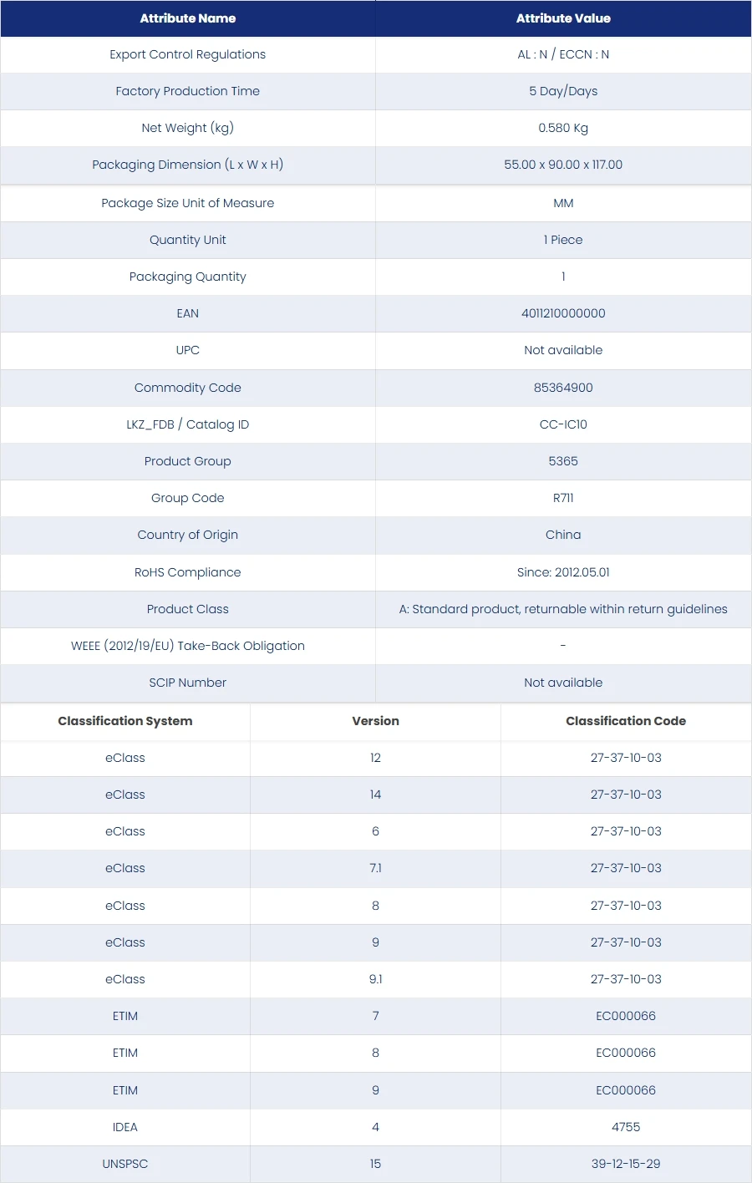Click the Classification System header
The width and height of the screenshot is (752, 1183).
pyautogui.click(x=125, y=721)
